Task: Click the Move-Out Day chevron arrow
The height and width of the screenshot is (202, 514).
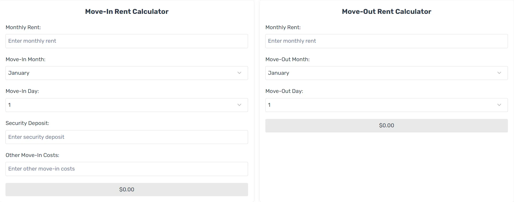Action: click(499, 105)
